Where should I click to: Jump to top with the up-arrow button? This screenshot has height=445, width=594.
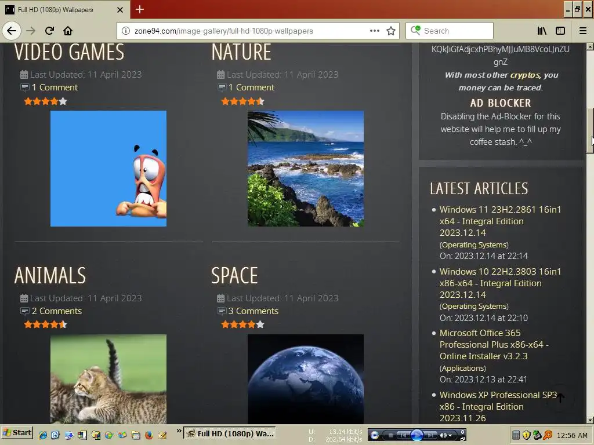561,397
